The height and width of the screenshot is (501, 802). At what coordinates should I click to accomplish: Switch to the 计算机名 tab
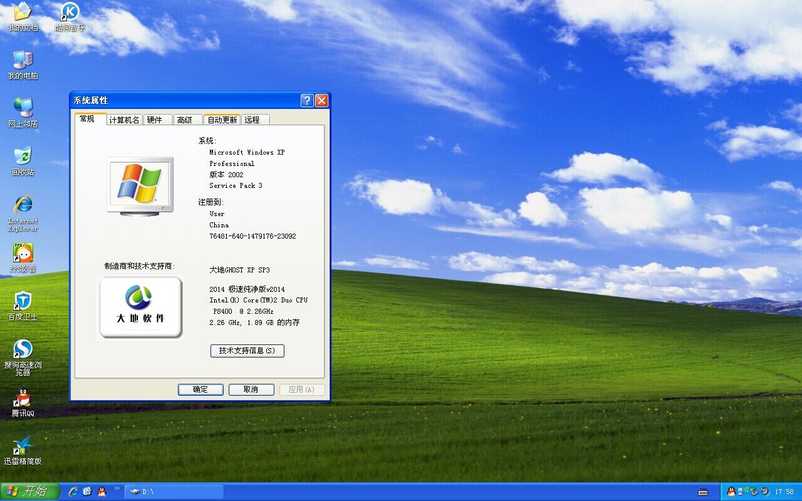pos(124,120)
